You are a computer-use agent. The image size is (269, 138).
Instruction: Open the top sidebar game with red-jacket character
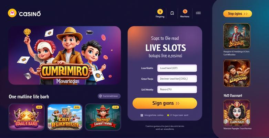237,36
